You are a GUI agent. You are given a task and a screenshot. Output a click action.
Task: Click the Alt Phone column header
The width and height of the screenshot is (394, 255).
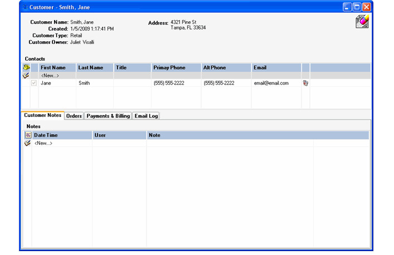tap(226, 67)
